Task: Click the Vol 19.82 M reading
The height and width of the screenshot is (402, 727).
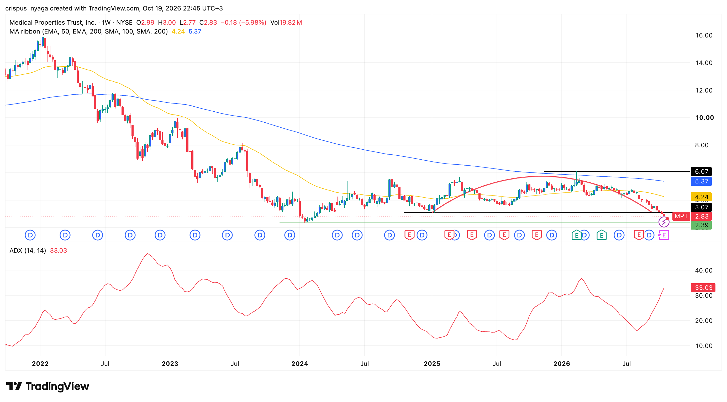Action: [286, 22]
